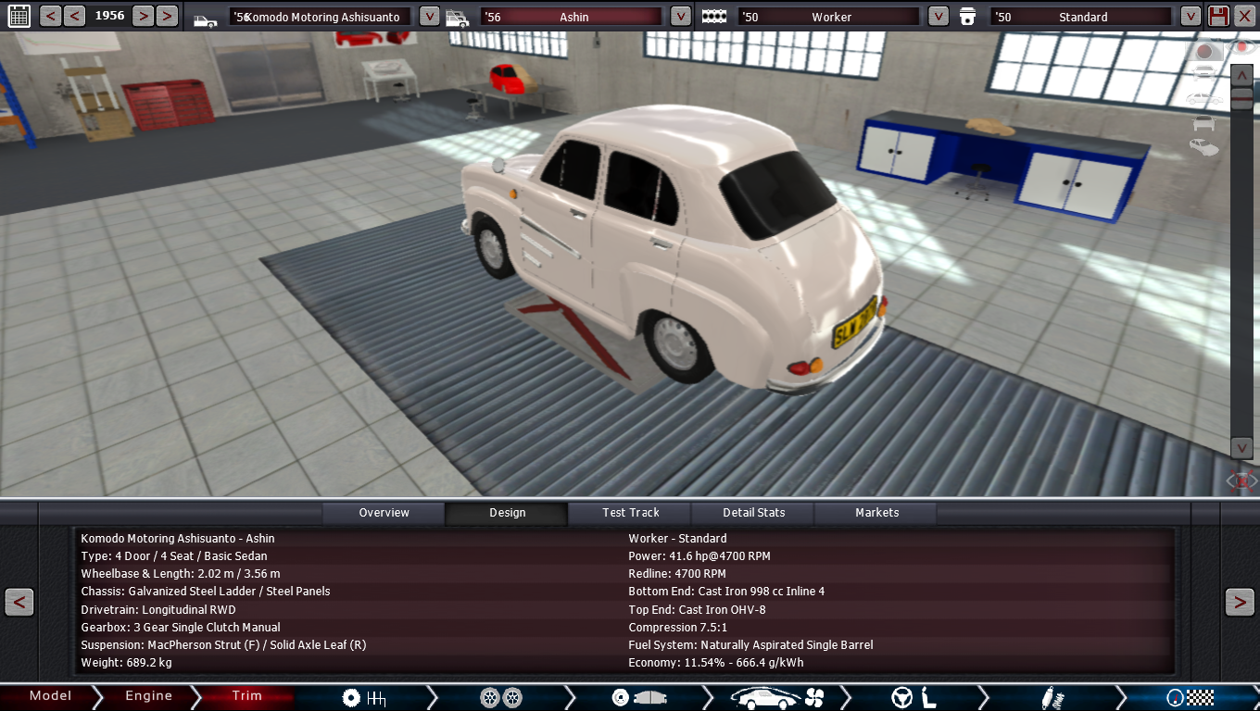1260x711 pixels.
Task: Expand the Komodo Motoring Ashisuanto model dropdown
Action: (429, 16)
